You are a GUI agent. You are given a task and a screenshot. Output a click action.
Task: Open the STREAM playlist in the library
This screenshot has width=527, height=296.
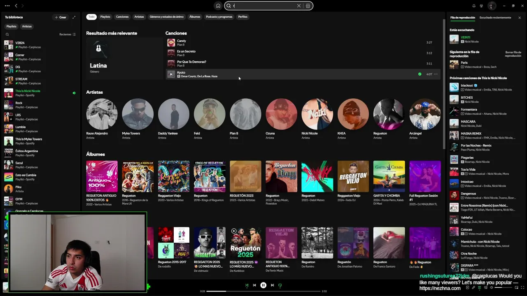(41, 81)
